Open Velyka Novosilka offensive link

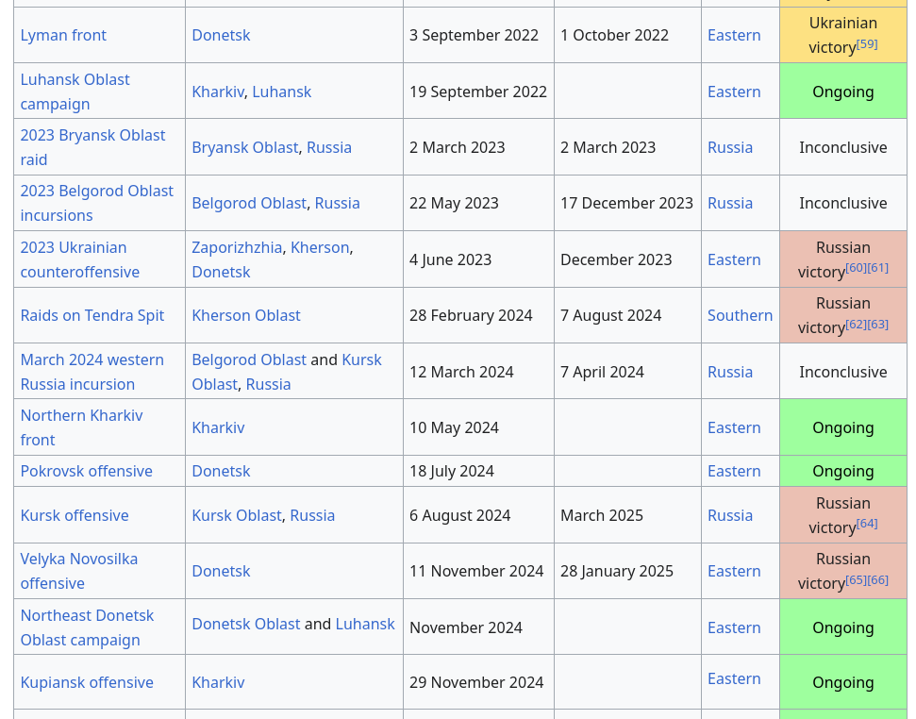tap(79, 571)
